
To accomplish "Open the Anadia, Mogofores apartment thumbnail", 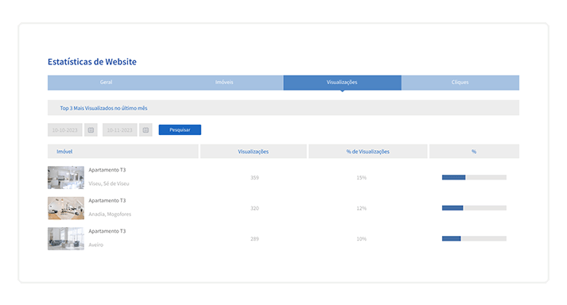I will coord(66,208).
